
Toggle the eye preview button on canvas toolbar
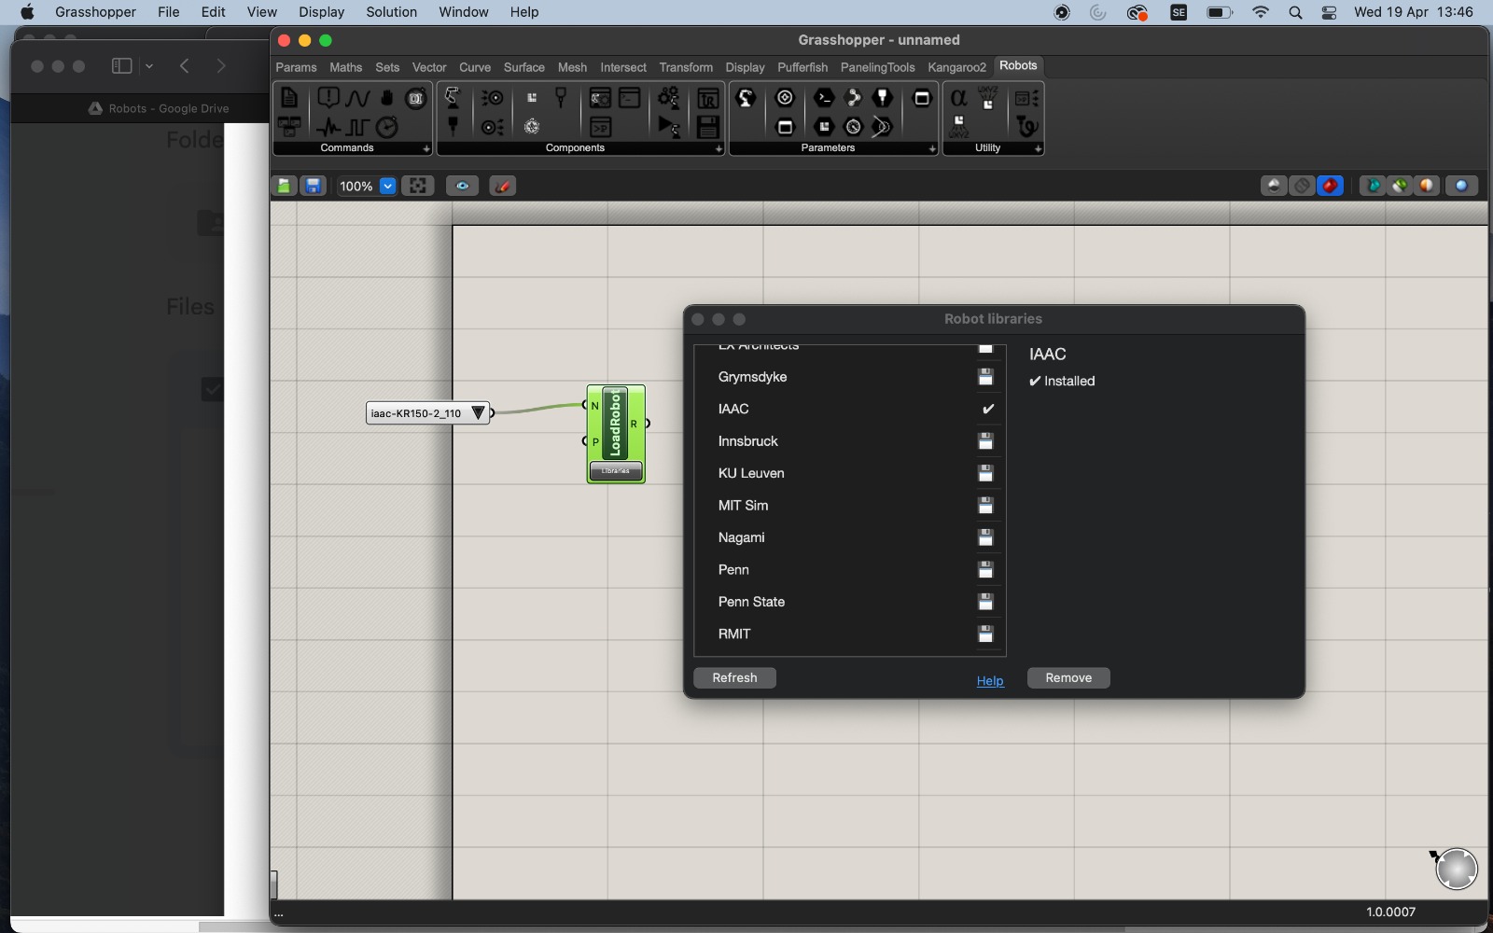[x=462, y=186]
